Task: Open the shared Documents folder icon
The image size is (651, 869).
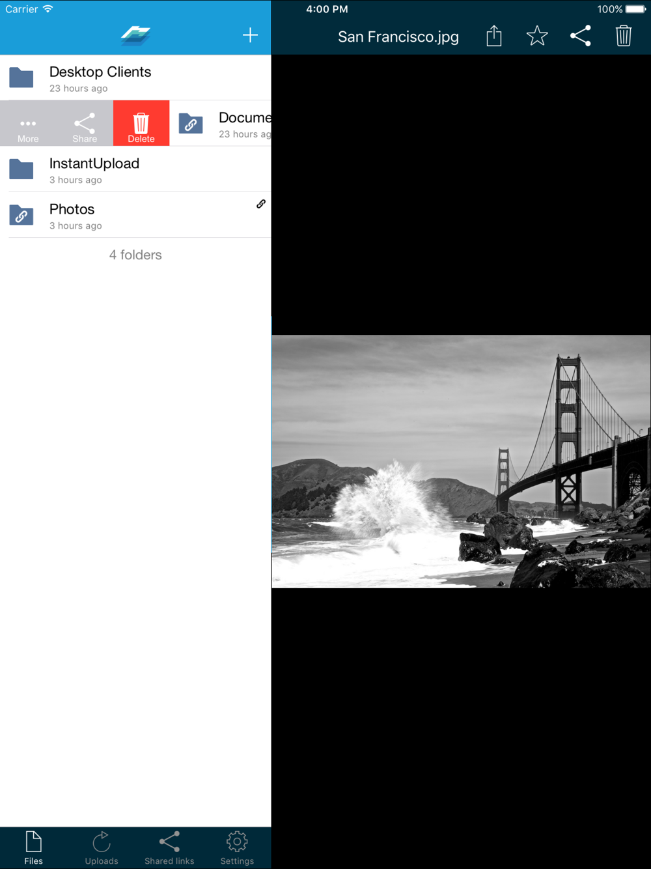Action: click(191, 123)
